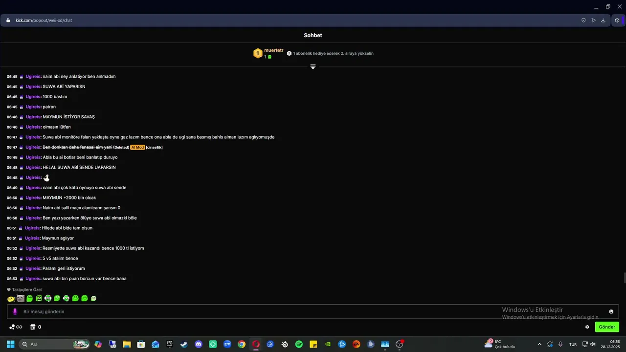Switch the TUR keyboard language

point(573,344)
